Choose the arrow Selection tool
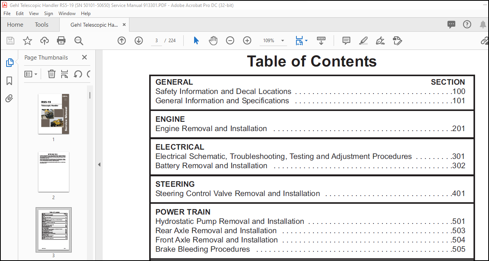Viewport: 489px width, 261px height. (196, 41)
